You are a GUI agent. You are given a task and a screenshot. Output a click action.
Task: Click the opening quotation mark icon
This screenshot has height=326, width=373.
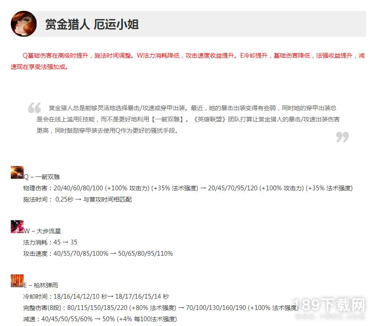point(35,108)
